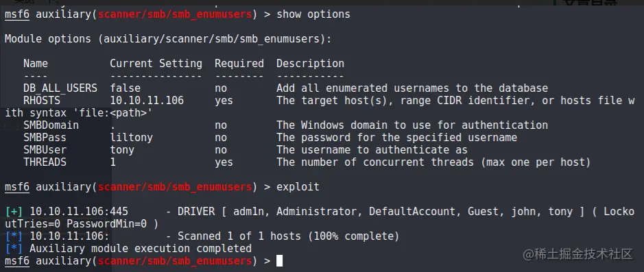Click the 'Description' column header
Viewport: 644px width, 272px height.
[310, 64]
